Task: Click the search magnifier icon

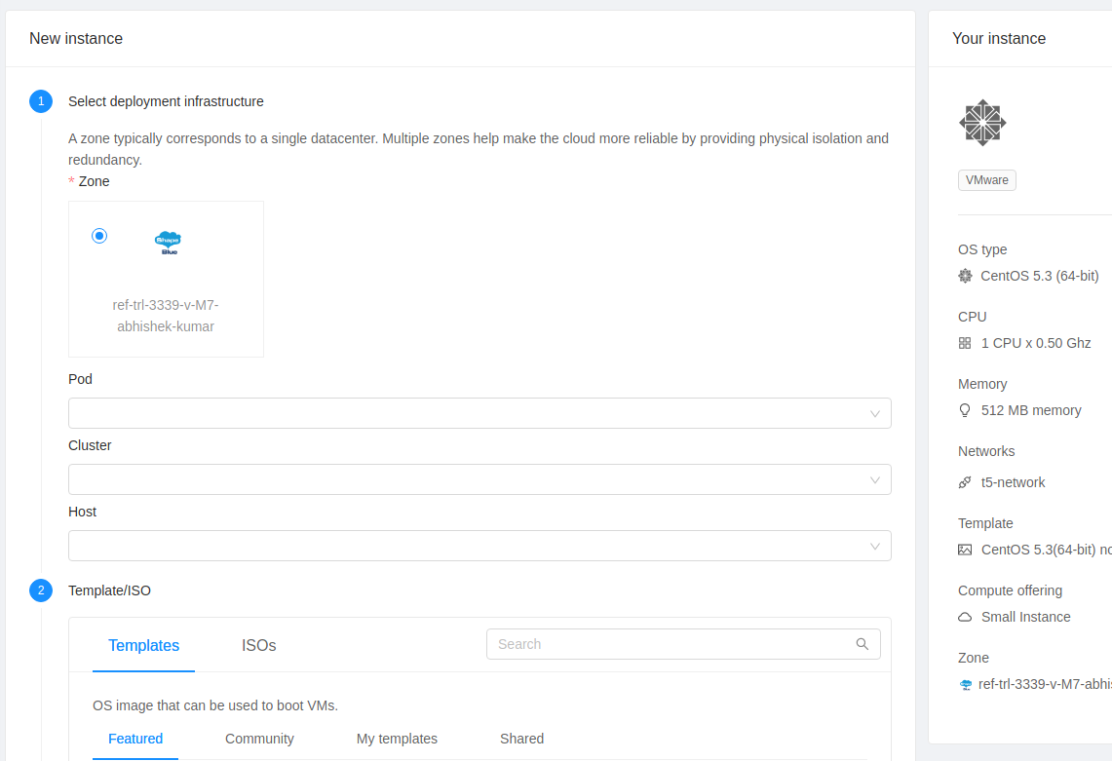Action: pos(862,644)
